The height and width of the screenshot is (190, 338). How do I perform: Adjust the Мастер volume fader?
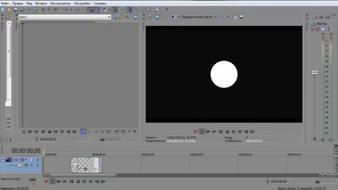[315, 73]
